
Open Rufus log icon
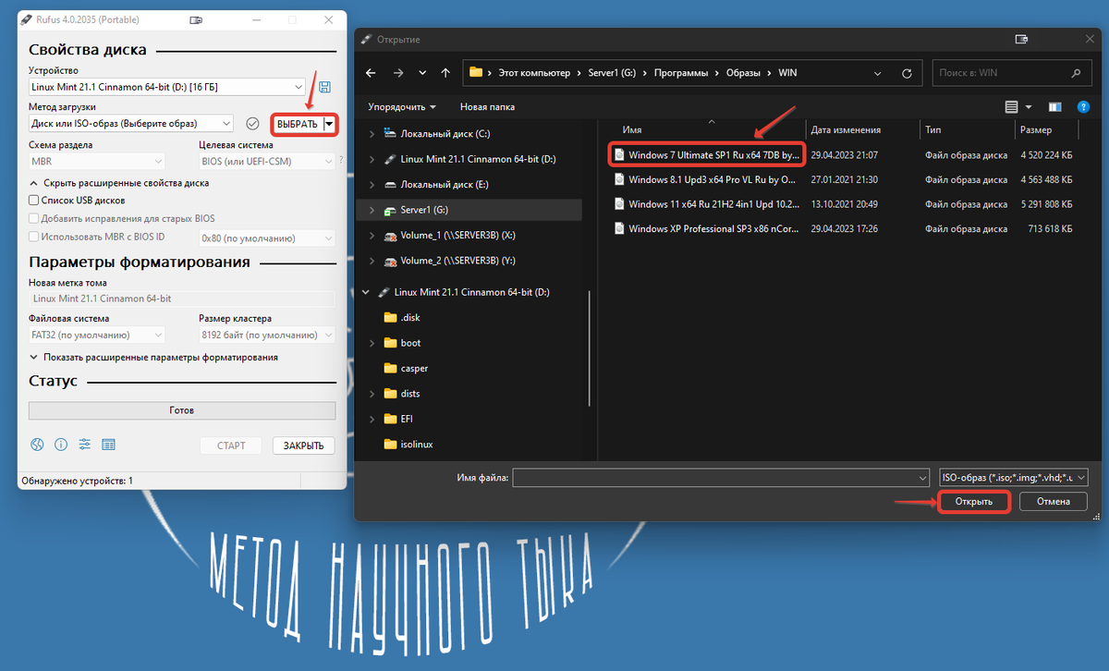click(x=108, y=445)
